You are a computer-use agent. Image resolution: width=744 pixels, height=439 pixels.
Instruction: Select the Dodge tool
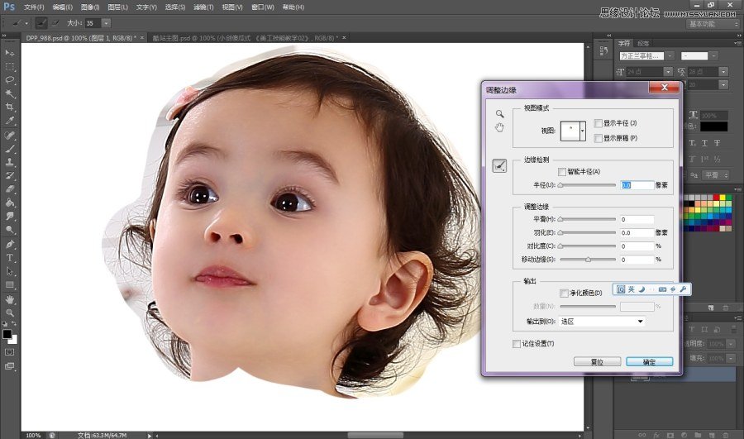(9, 230)
